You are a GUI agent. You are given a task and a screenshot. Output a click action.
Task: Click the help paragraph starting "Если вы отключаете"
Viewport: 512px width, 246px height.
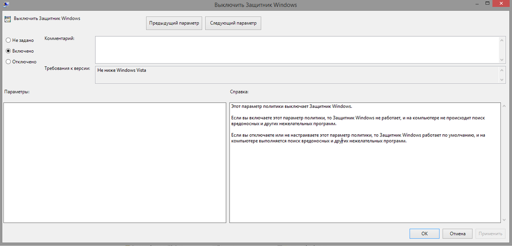[x=358, y=138]
